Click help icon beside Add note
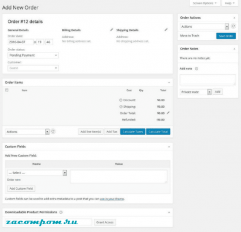Screen dimensions: 241x232 tap(196, 69)
